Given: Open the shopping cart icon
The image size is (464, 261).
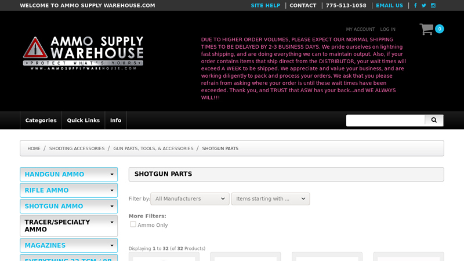Looking at the screenshot, I should tap(427, 29).
